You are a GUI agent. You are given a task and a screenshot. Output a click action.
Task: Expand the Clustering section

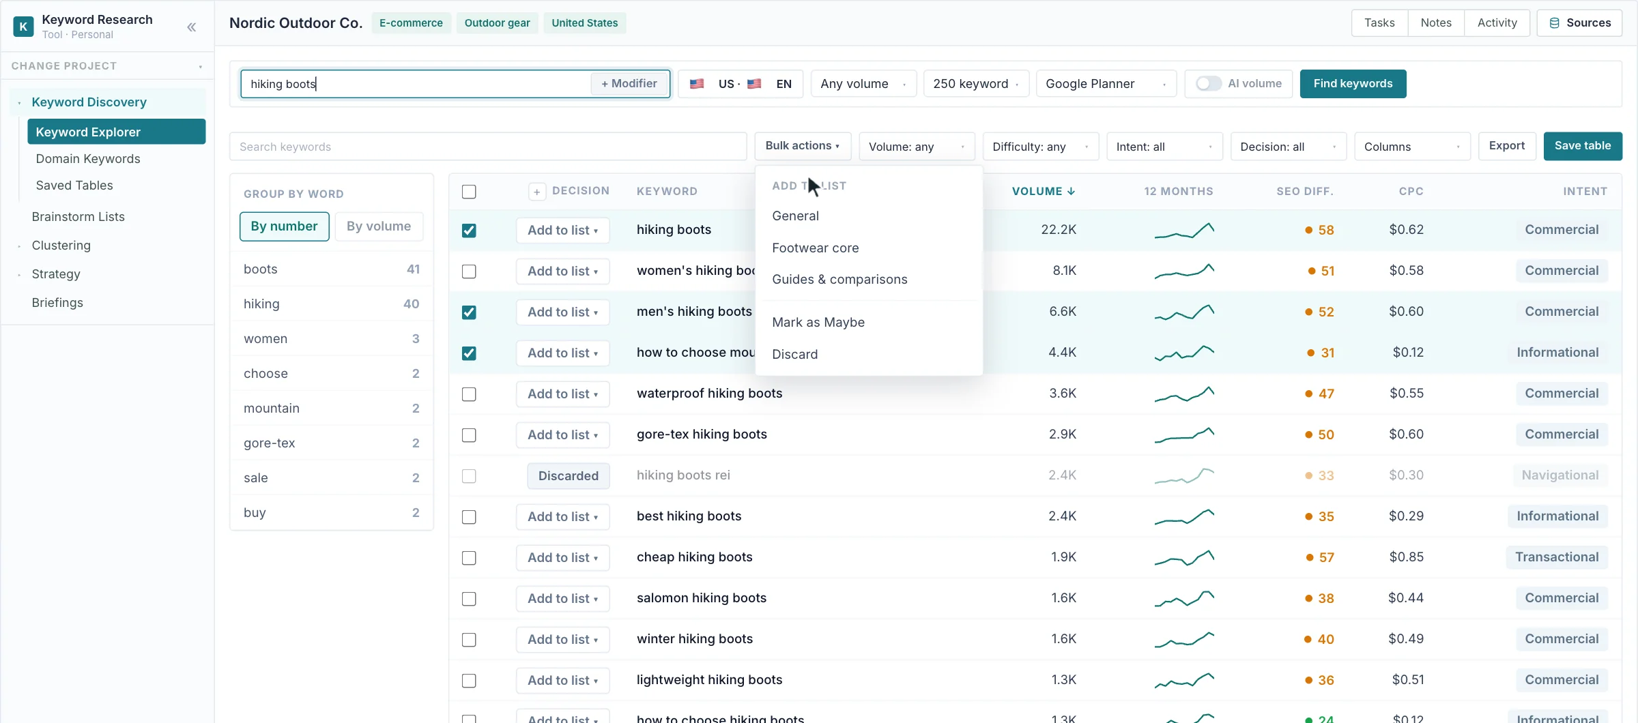coord(61,246)
